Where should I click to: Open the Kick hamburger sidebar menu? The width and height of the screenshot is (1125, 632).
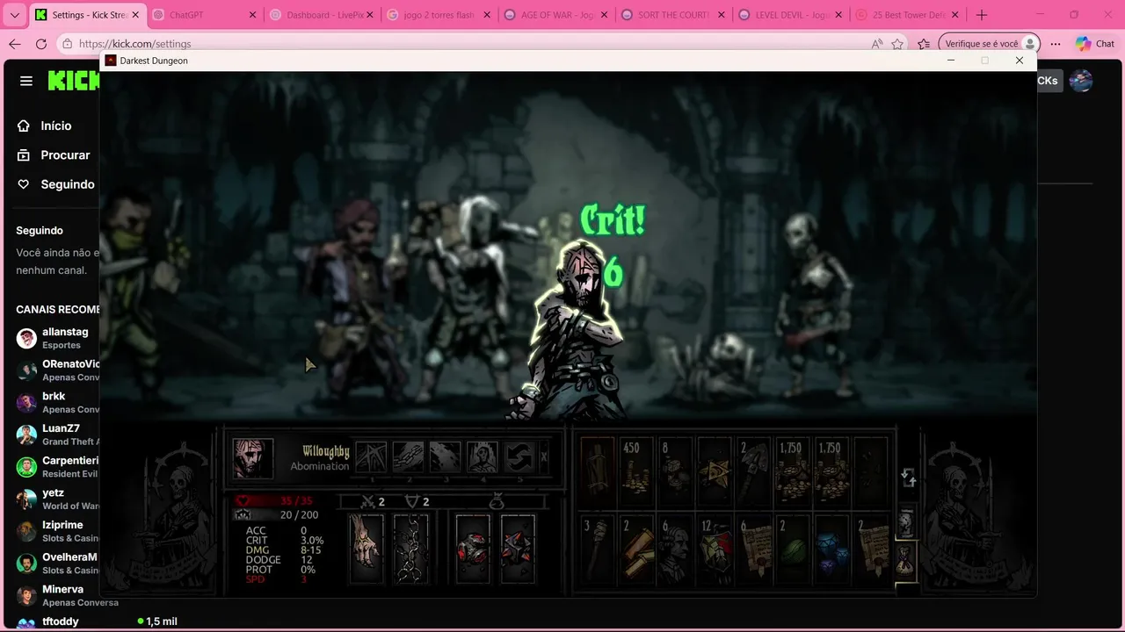[x=26, y=81]
